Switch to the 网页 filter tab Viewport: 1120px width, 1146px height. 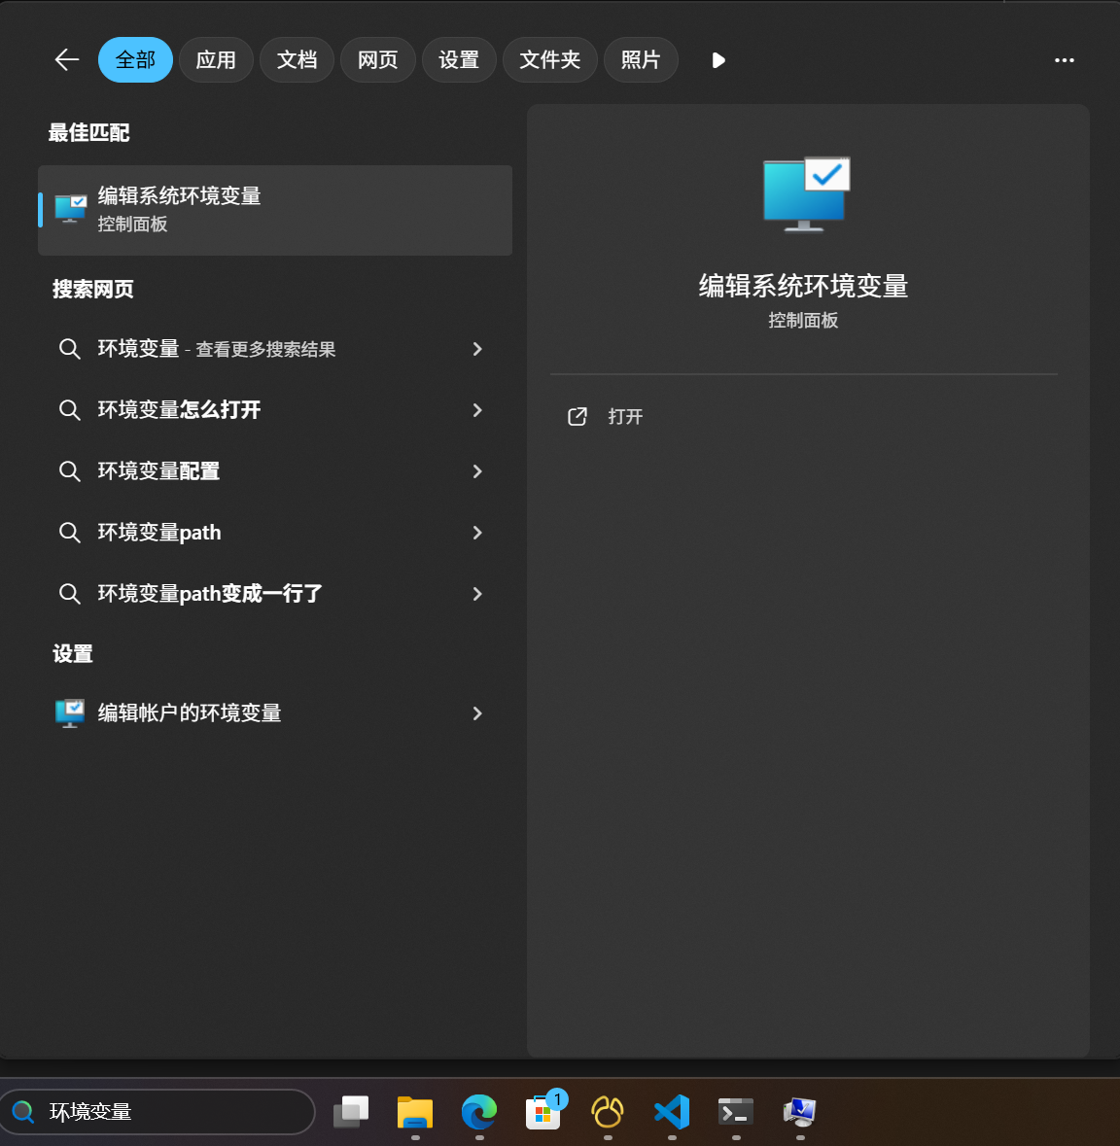(378, 60)
